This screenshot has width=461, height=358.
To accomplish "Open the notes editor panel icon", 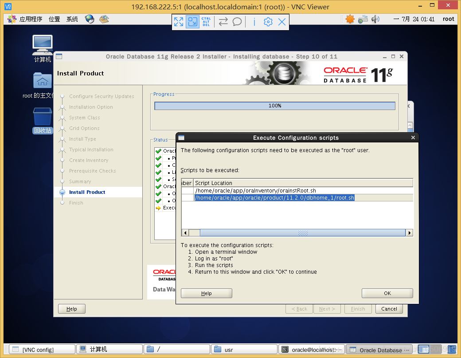I will point(104,19).
